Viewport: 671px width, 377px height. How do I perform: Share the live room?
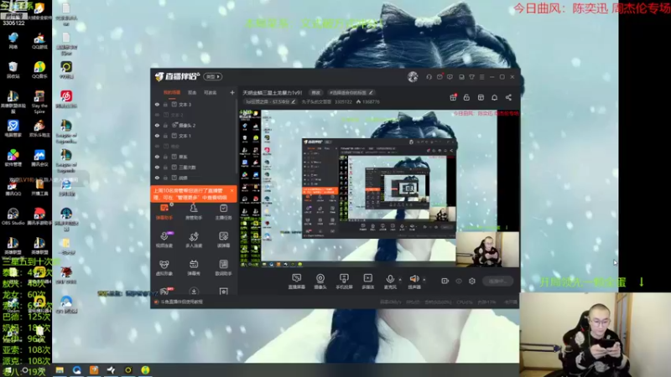[x=508, y=97]
